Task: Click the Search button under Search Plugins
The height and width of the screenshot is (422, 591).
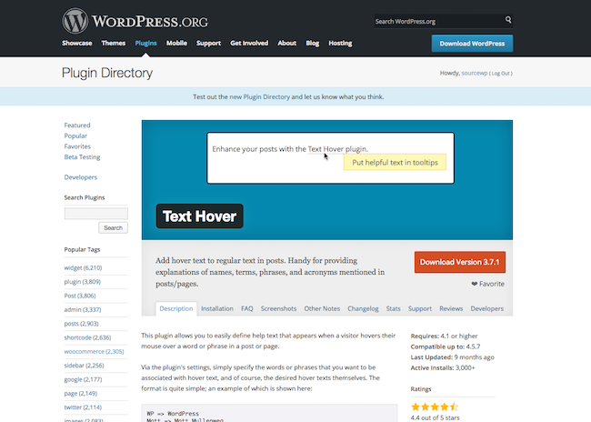Action: point(114,227)
